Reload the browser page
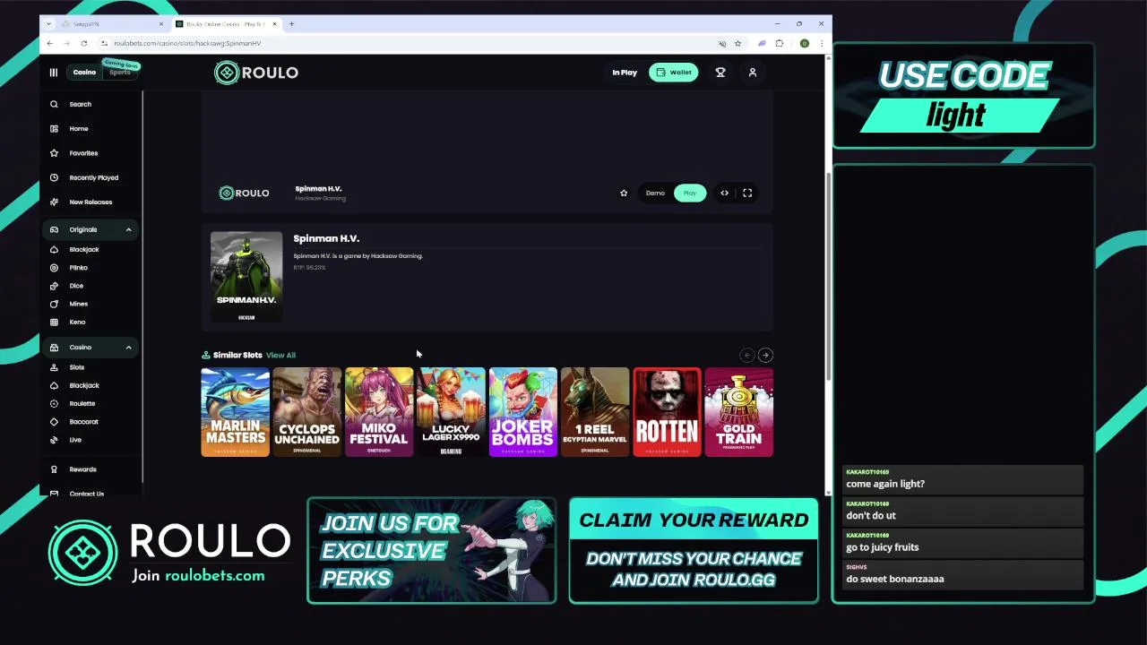Image resolution: width=1147 pixels, height=645 pixels. [x=83, y=43]
